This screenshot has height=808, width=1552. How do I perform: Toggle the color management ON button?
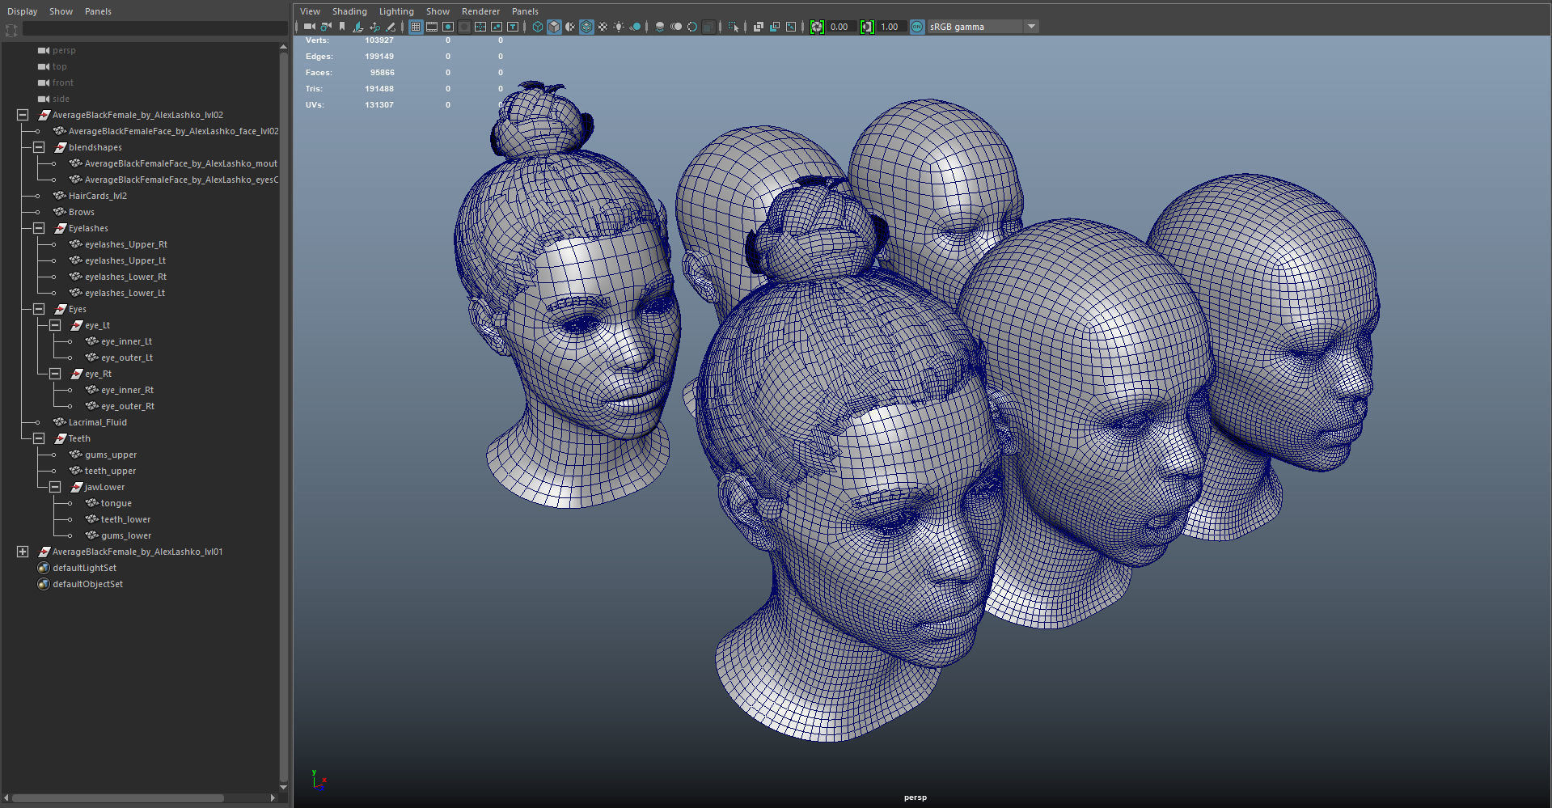[917, 27]
